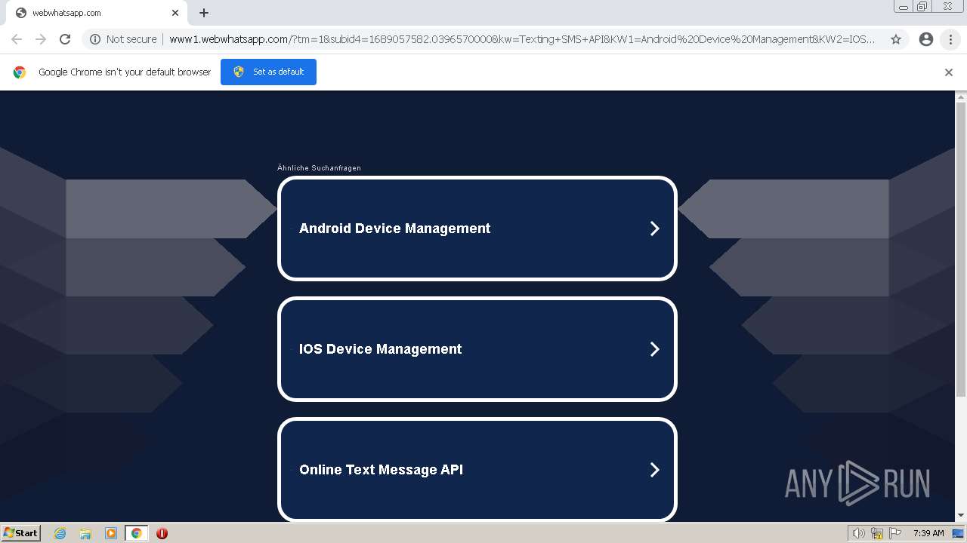Select the webwhatsapp.com tab

96,13
